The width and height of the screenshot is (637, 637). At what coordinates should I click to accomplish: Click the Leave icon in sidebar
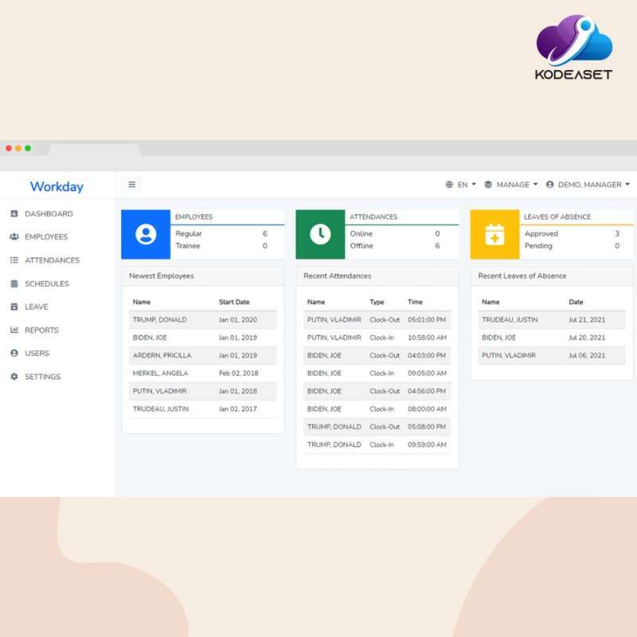coord(14,307)
